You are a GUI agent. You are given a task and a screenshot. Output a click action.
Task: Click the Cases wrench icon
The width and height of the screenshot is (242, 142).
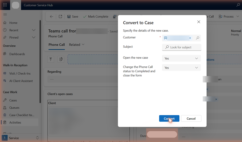tap(5, 100)
